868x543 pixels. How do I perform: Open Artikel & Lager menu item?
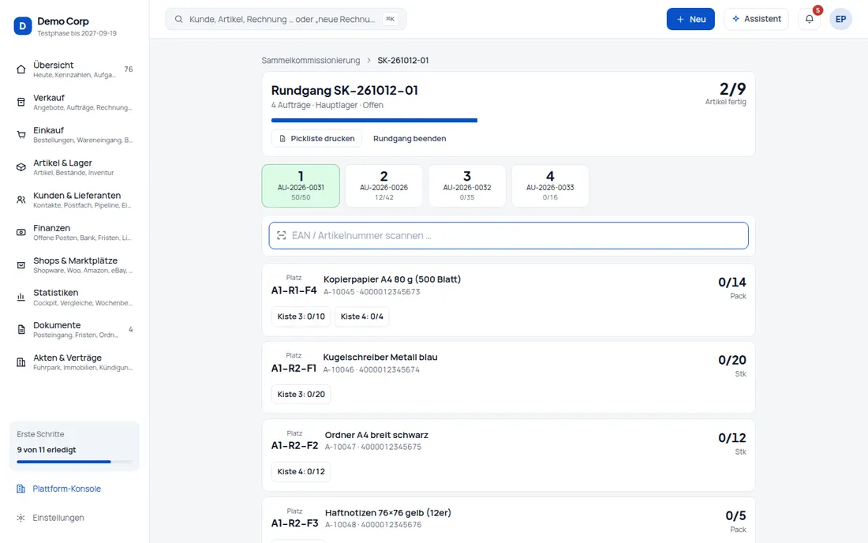[74, 167]
